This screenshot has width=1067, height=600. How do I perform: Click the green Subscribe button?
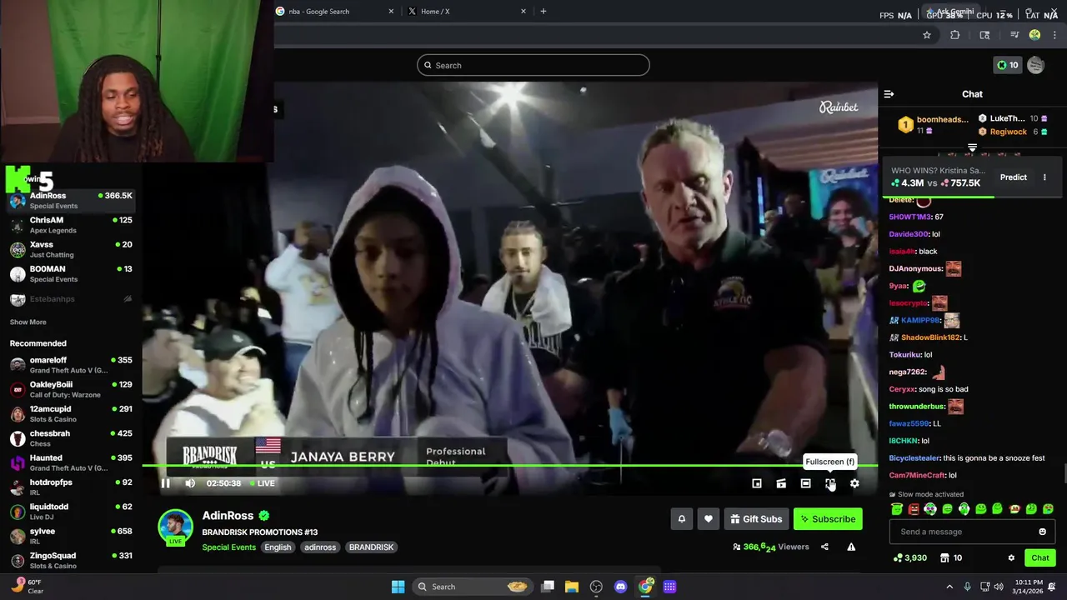(x=828, y=519)
